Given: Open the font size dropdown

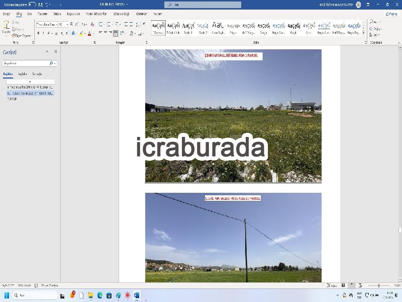Looking at the screenshot, I should pyautogui.click(x=64, y=24).
